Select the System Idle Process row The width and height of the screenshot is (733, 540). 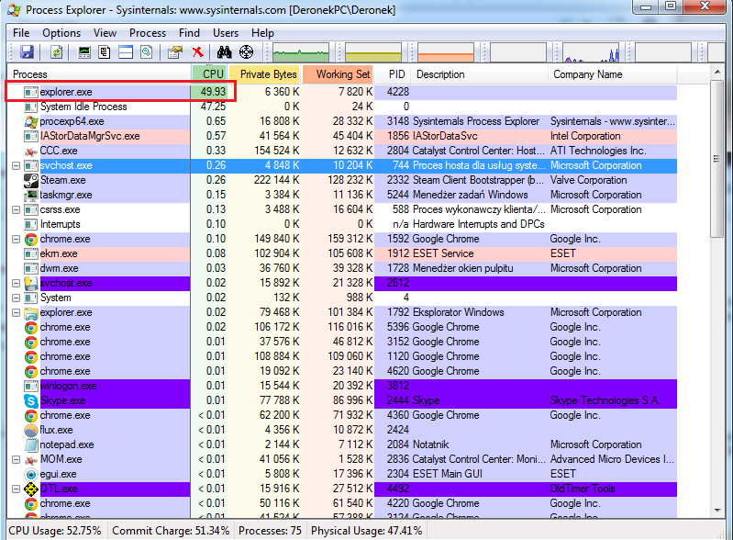pyautogui.click(x=341, y=107)
